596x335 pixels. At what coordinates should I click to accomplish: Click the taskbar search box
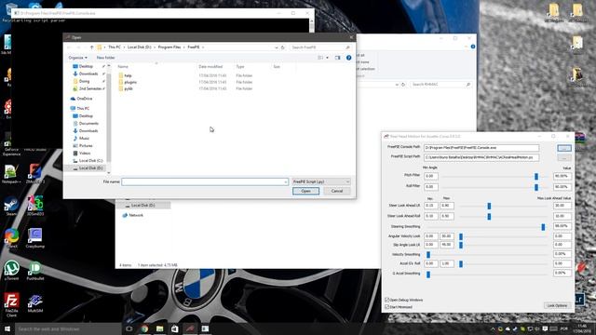(68, 328)
